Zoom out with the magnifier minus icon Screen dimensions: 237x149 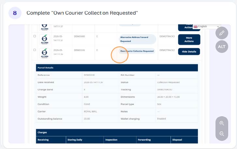[x=222, y=134]
